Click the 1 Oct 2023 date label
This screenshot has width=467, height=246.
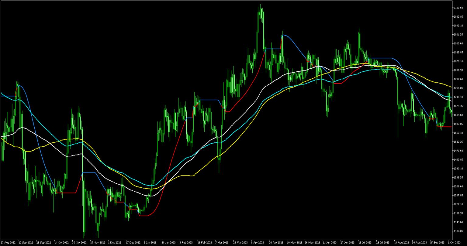[x=454, y=243]
